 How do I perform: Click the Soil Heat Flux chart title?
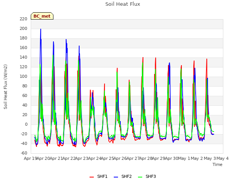click(123, 4)
